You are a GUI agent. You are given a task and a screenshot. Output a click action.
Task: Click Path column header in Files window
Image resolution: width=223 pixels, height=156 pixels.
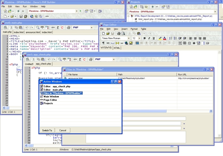[x=147, y=75]
